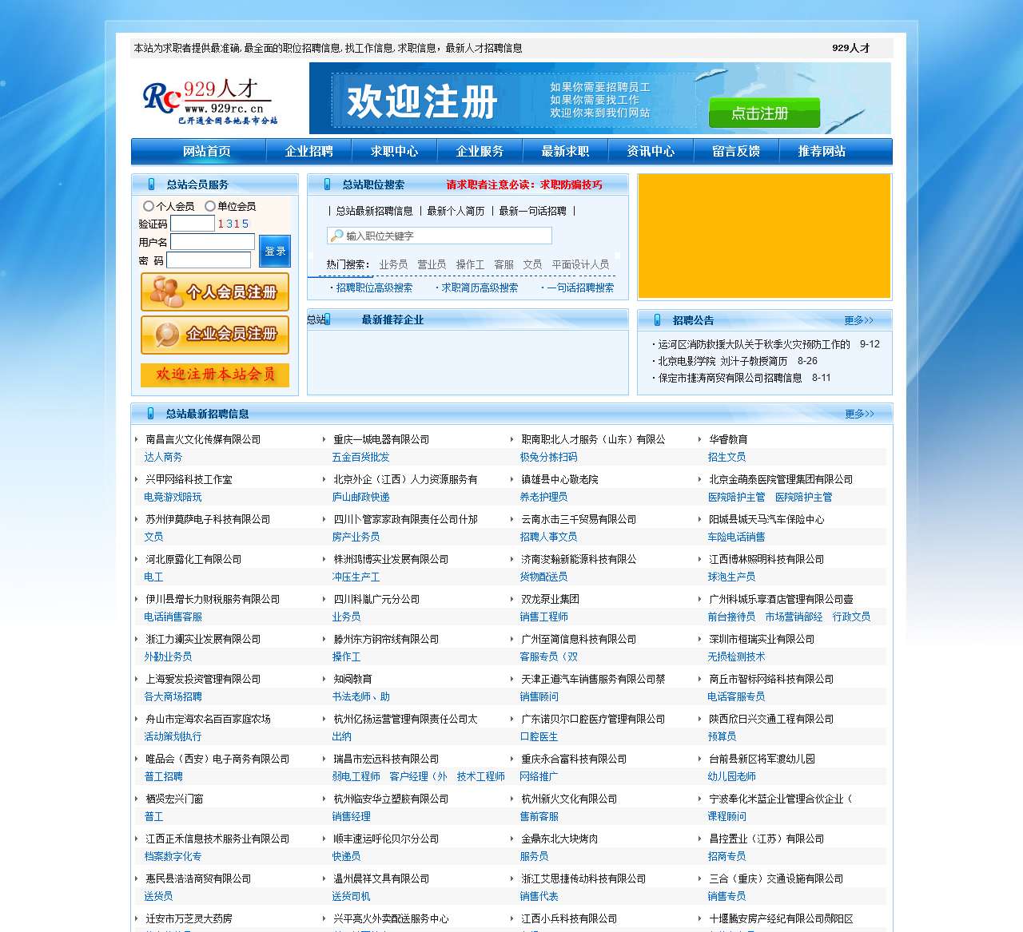1023x932 pixels.
Task: Click 更多>> in the 招聘公告 panel
Action: pos(859,320)
